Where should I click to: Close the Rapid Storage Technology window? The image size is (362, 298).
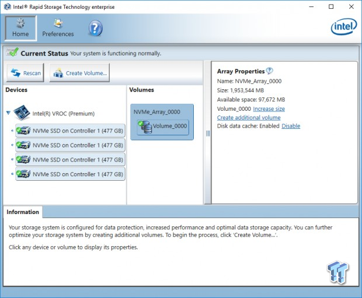(x=351, y=6)
